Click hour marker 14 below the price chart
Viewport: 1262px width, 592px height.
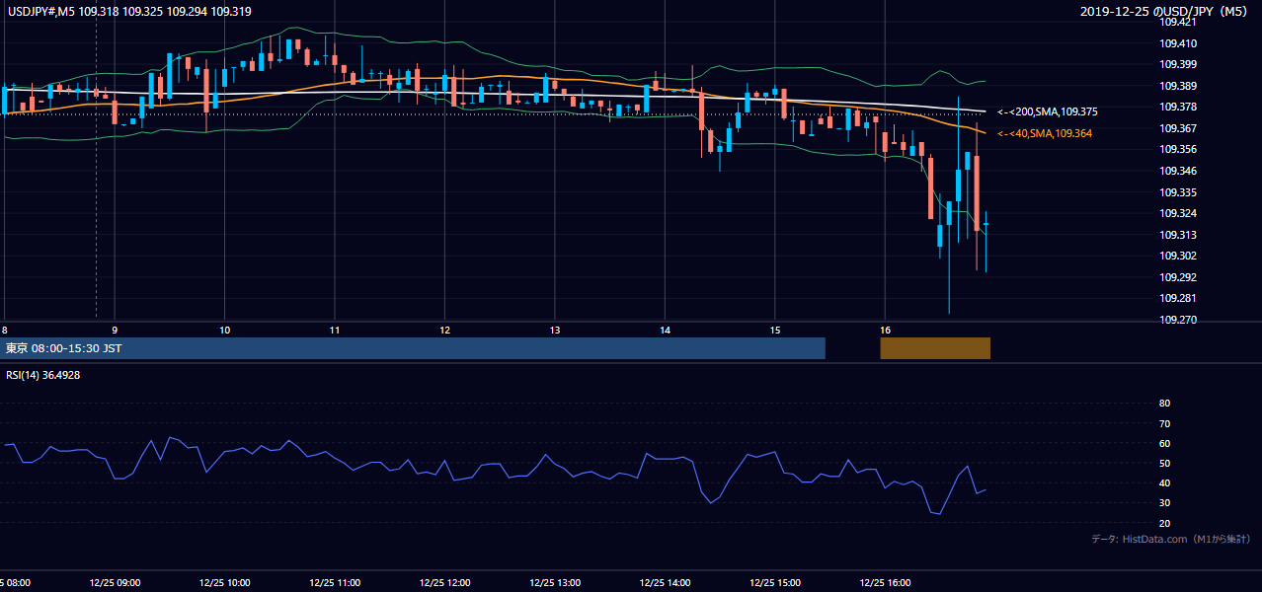click(666, 331)
